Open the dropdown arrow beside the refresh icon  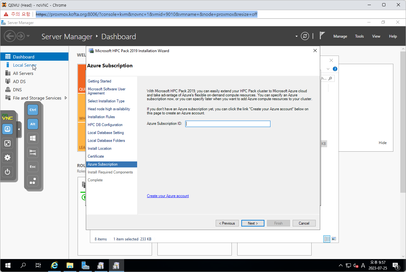(296, 36)
